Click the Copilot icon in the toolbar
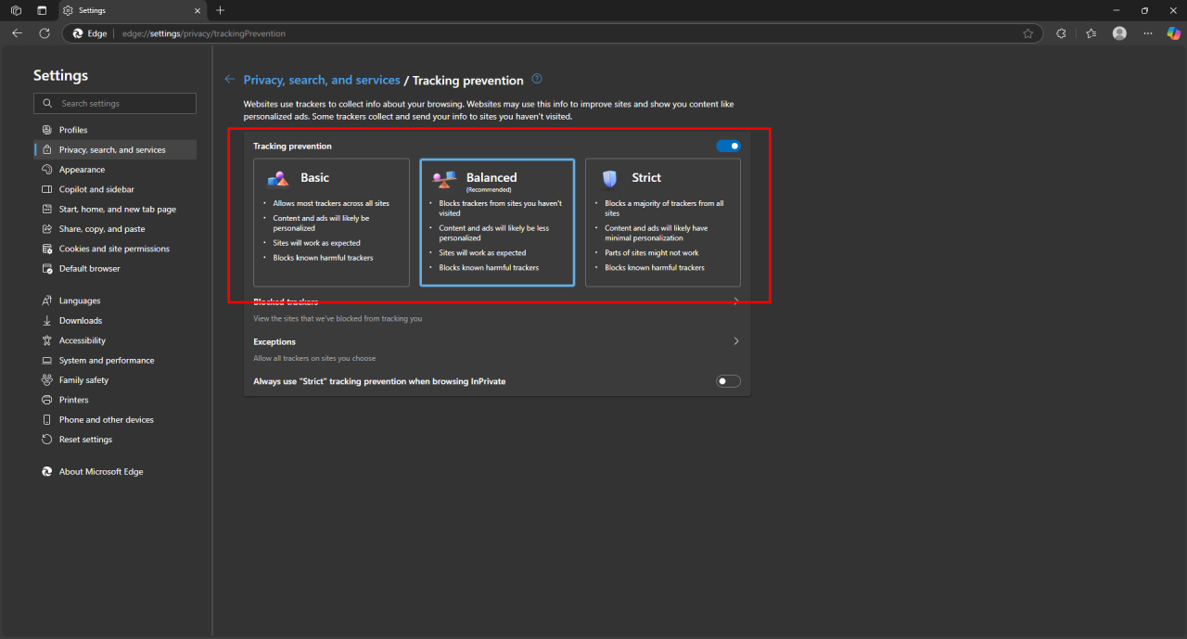This screenshot has width=1187, height=639. 1173,33
